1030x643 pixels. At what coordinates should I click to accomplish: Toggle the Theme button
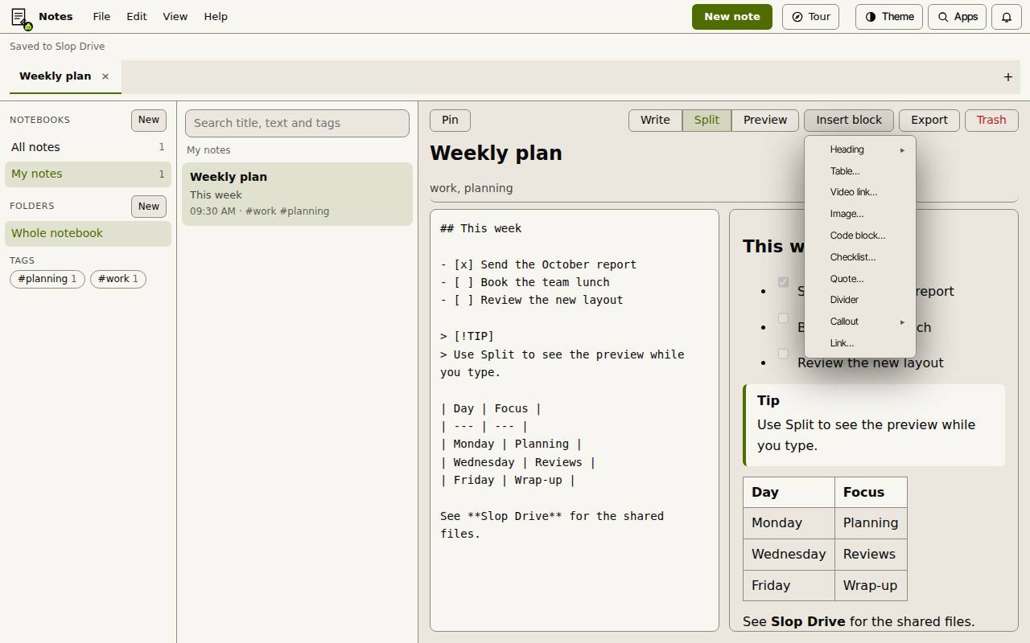(x=889, y=17)
